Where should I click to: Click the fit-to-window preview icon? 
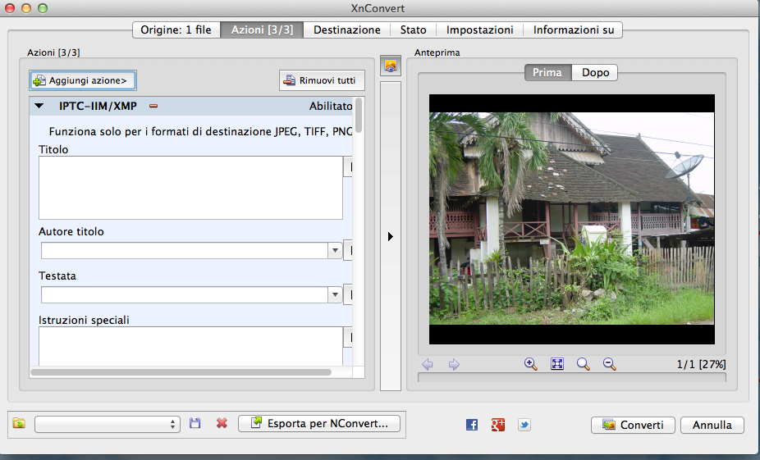pos(557,364)
